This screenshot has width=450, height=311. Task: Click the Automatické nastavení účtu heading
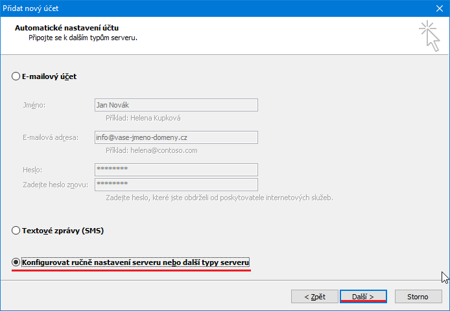[67, 28]
